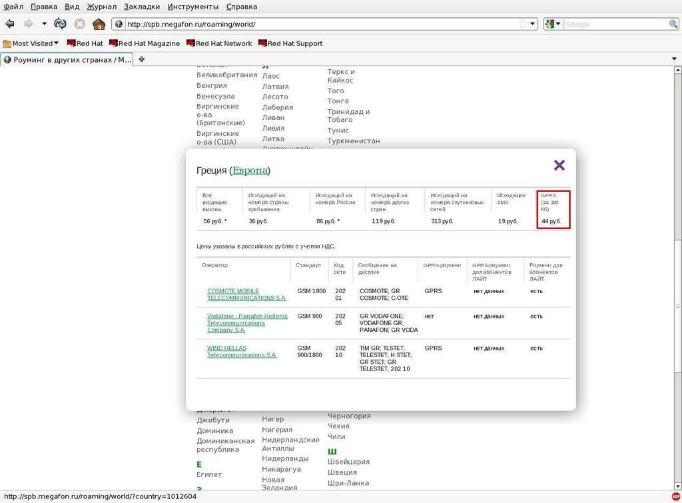Open the Закладки menu
The image size is (682, 503).
(142, 7)
